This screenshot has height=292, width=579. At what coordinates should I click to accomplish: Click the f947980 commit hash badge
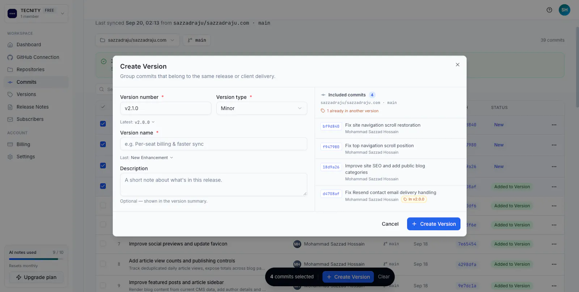click(331, 147)
